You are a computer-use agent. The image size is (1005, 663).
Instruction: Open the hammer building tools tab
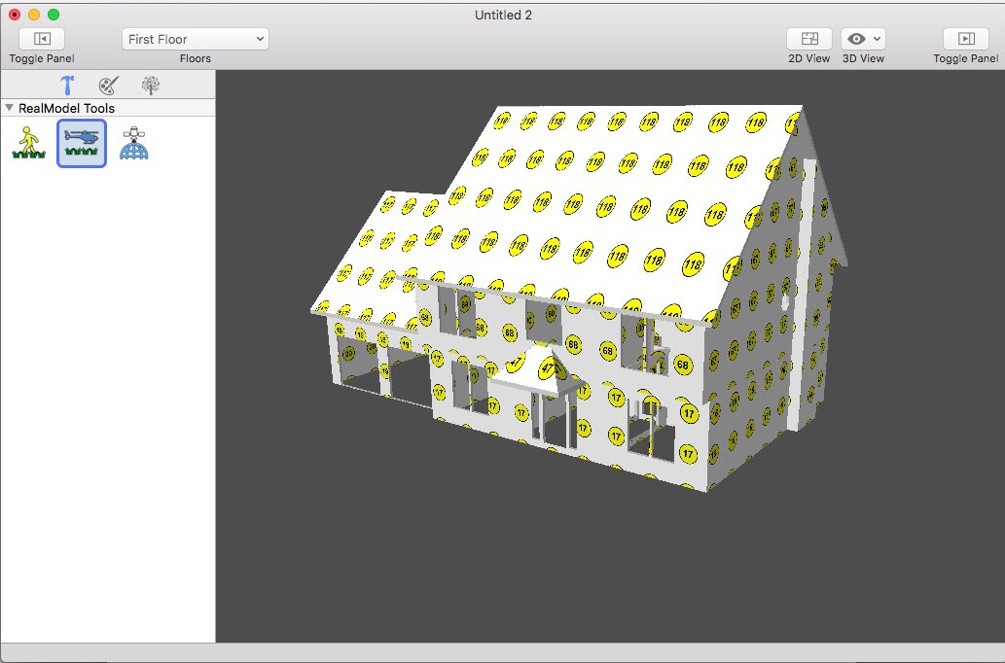tap(66, 85)
